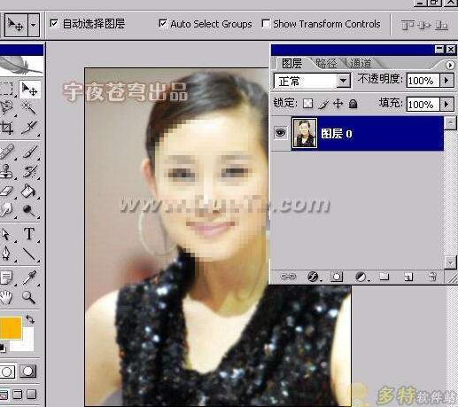
Task: Switch to Standard Screen mode
Action: (x=4, y=395)
